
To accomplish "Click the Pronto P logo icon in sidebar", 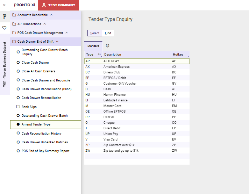I will [5, 16].
